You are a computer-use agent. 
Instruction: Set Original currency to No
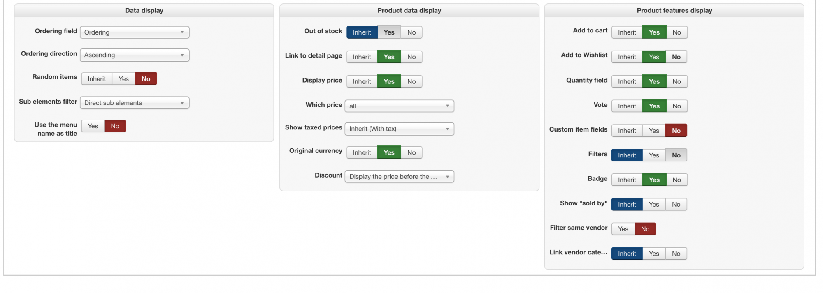coord(411,153)
